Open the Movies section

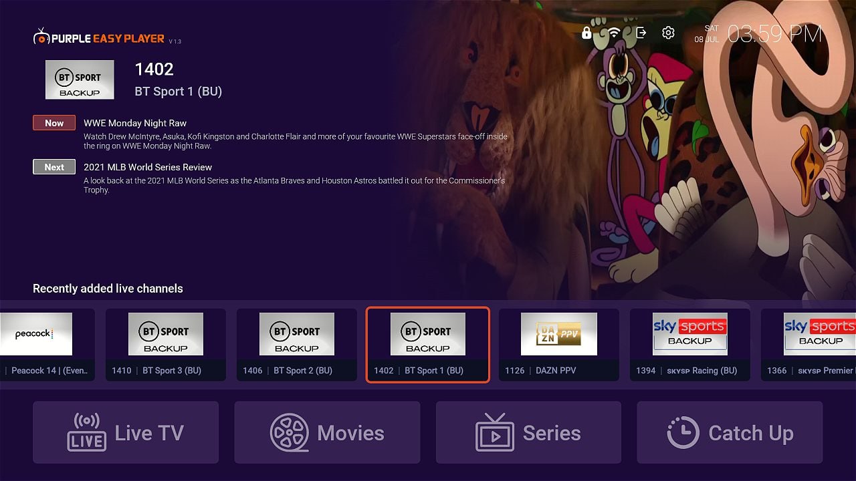(327, 432)
